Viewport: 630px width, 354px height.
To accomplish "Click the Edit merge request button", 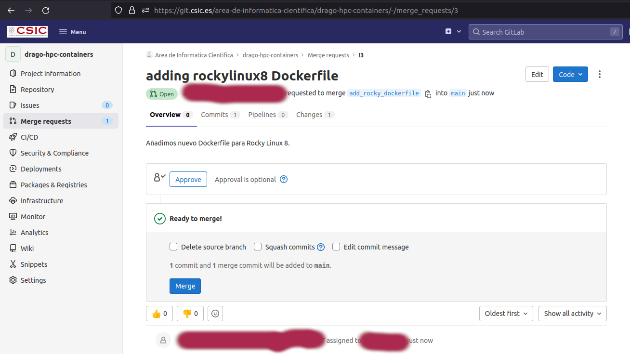I will click(x=537, y=74).
